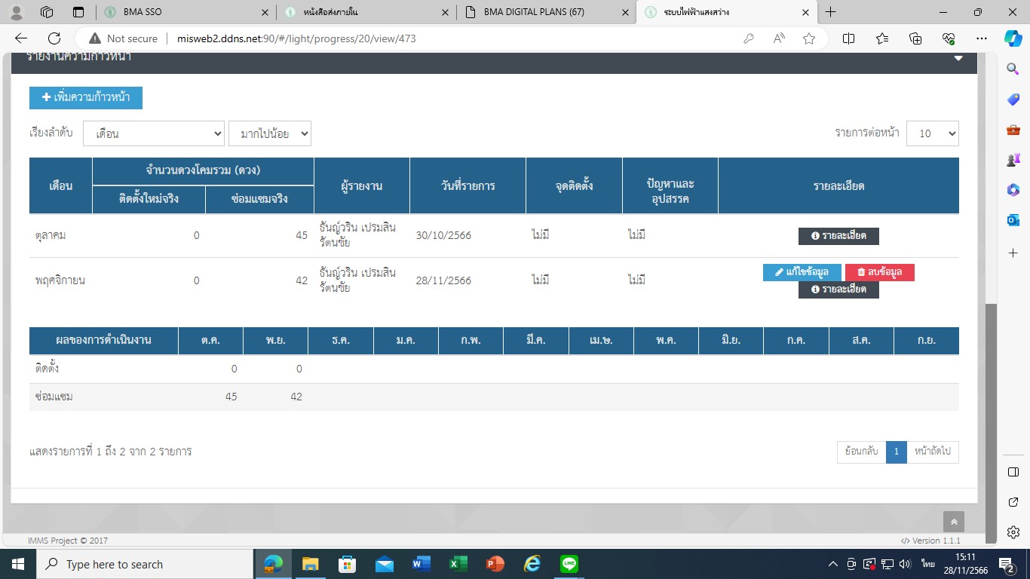
Task: Click the เพิ่มความก้าวหน้า add button
Action: tap(86, 97)
